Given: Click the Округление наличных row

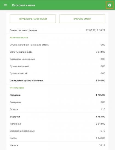Looking at the screenshot, I should tap(58, 131).
